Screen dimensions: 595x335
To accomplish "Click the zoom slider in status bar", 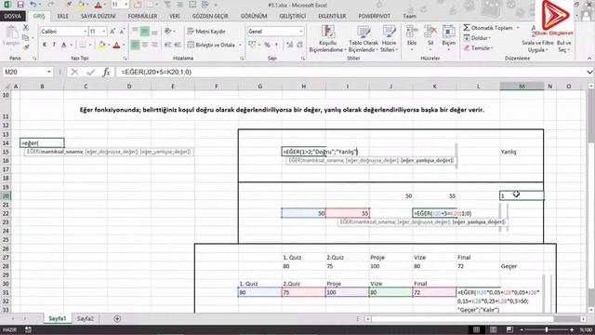I will (547, 329).
